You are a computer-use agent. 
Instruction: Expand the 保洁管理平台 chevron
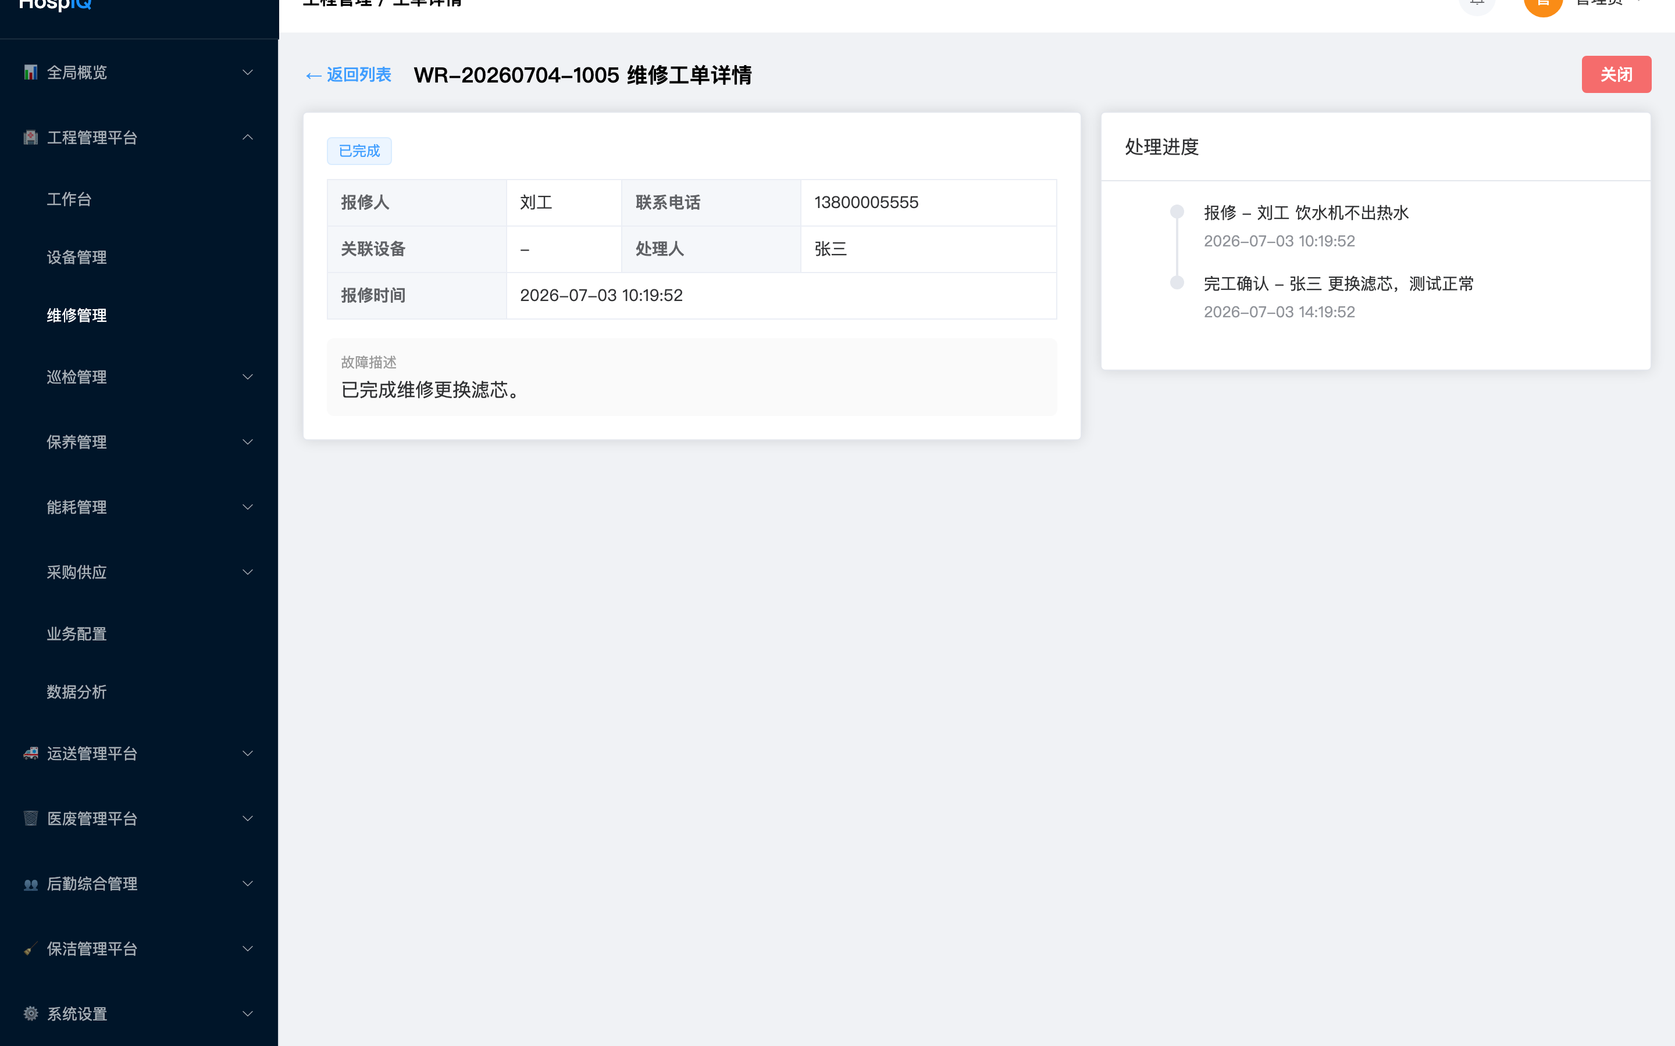pos(248,948)
